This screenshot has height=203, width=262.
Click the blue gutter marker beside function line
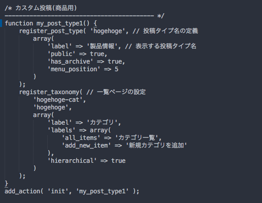point(1,23)
